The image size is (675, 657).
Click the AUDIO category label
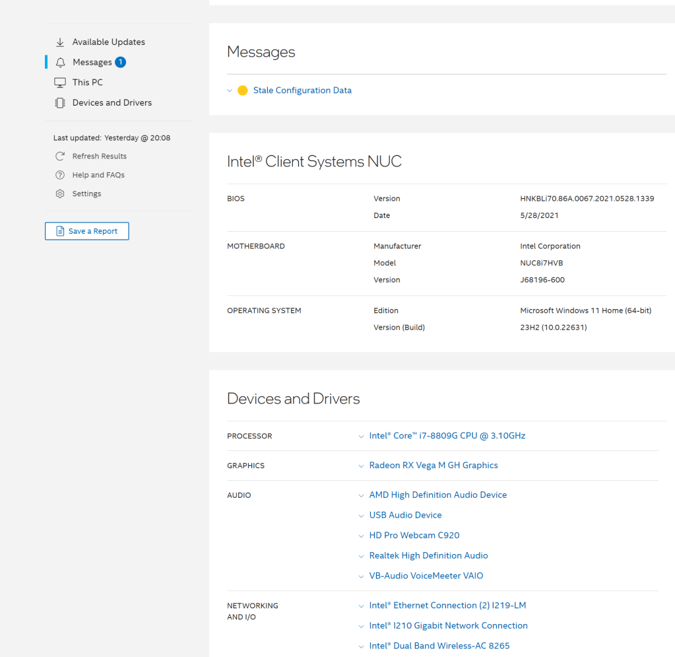click(238, 495)
